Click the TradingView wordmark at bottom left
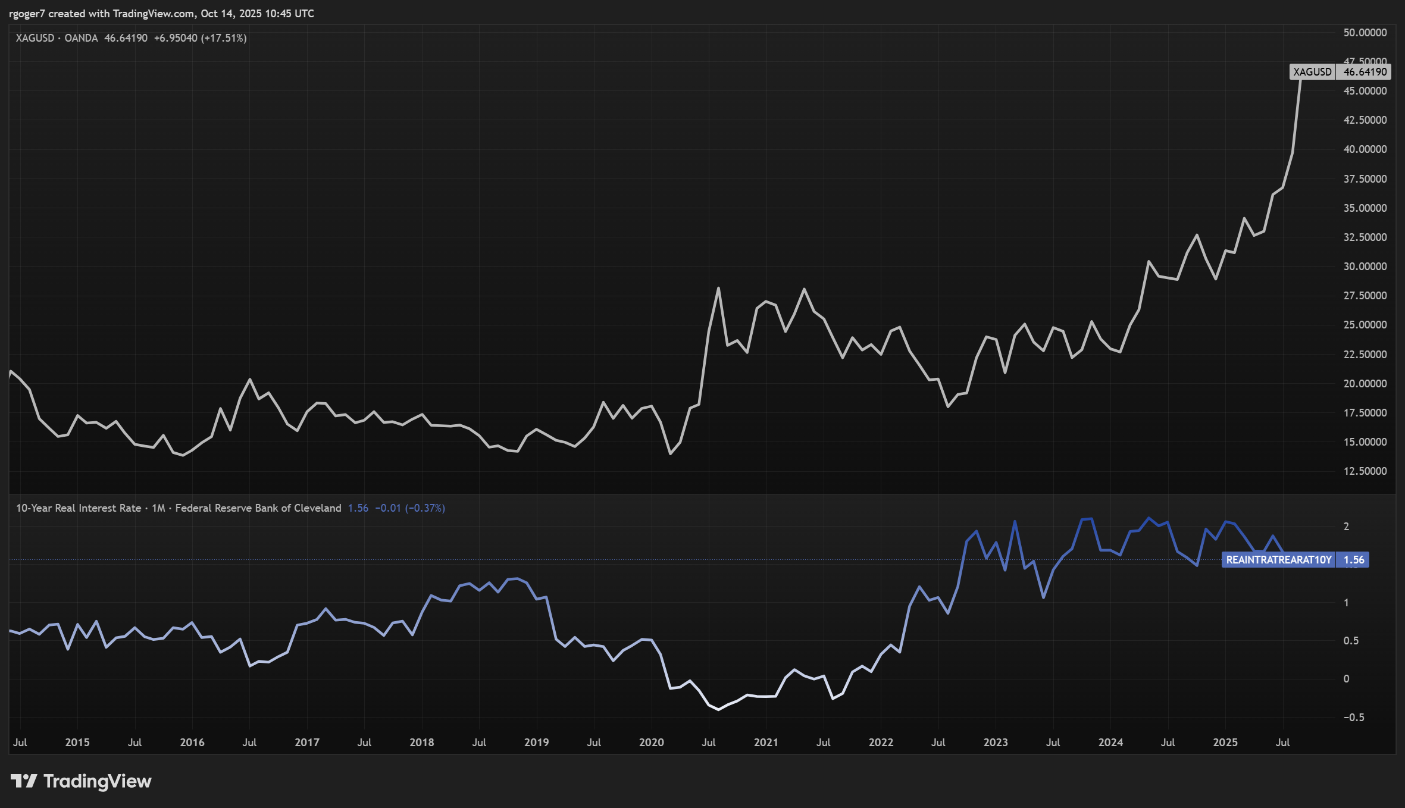1405x808 pixels. [98, 781]
